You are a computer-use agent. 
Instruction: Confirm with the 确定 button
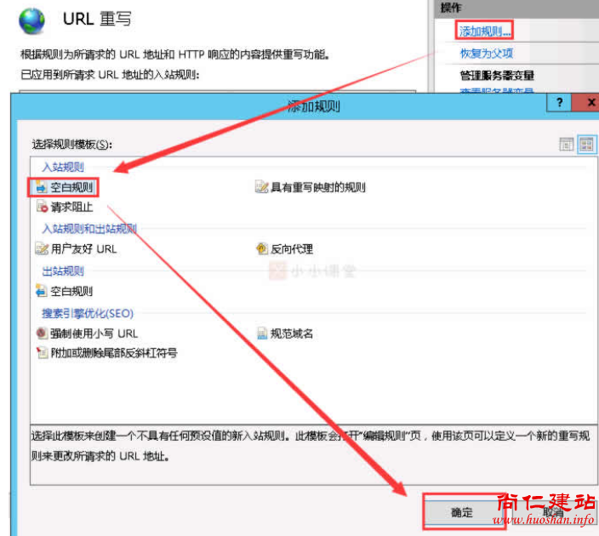462,512
